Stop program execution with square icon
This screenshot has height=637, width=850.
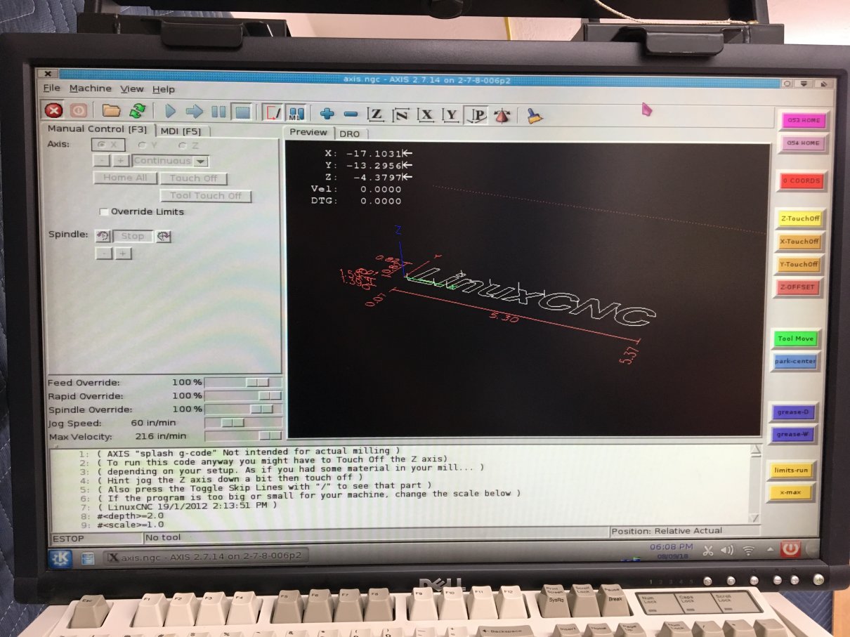(242, 112)
